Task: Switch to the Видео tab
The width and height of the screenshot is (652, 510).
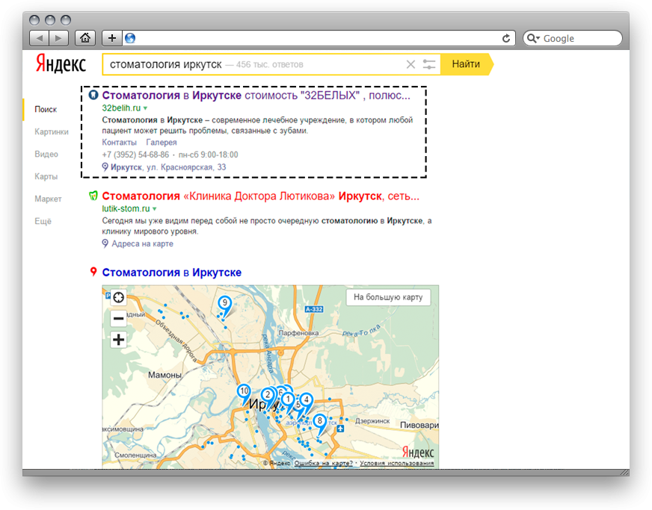Action: (x=46, y=154)
